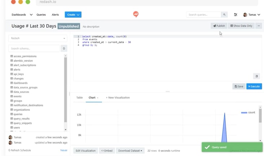This screenshot has width=264, height=156.
Task: Select the data_sources table row
Action: 37,92
